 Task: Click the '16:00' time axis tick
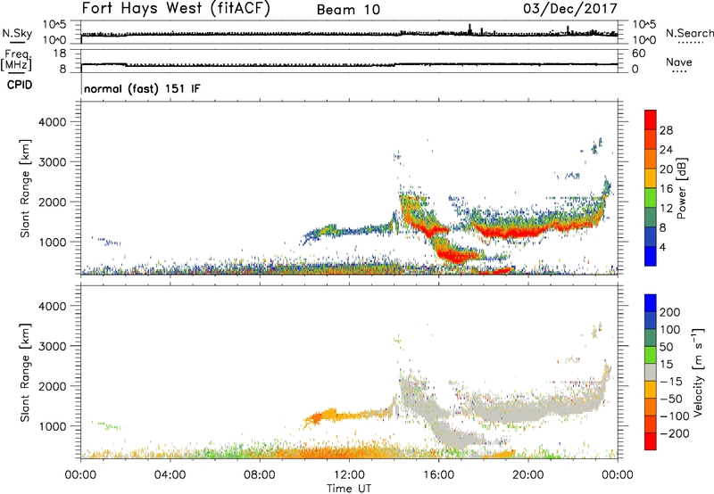438,475
